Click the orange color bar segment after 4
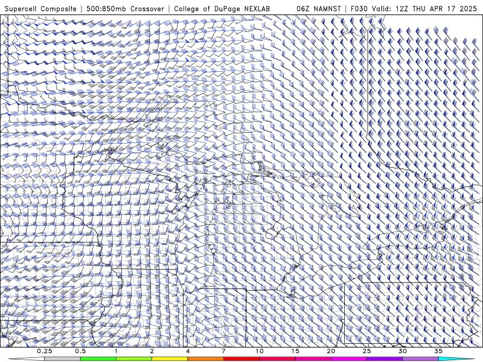Screen dimensions: 483x362 pos(205,359)
